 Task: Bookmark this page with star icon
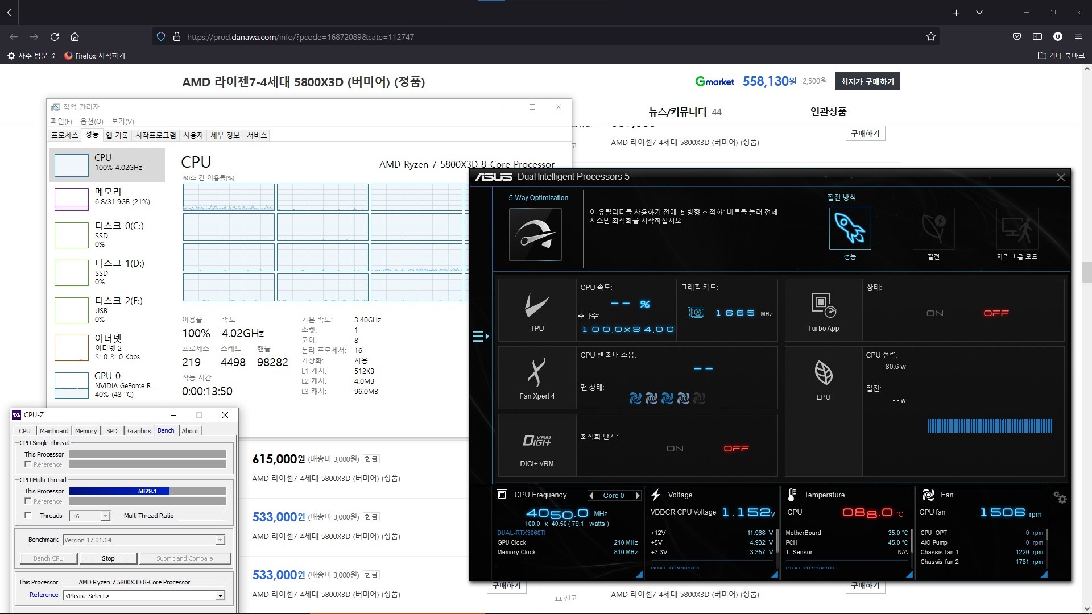tap(930, 36)
